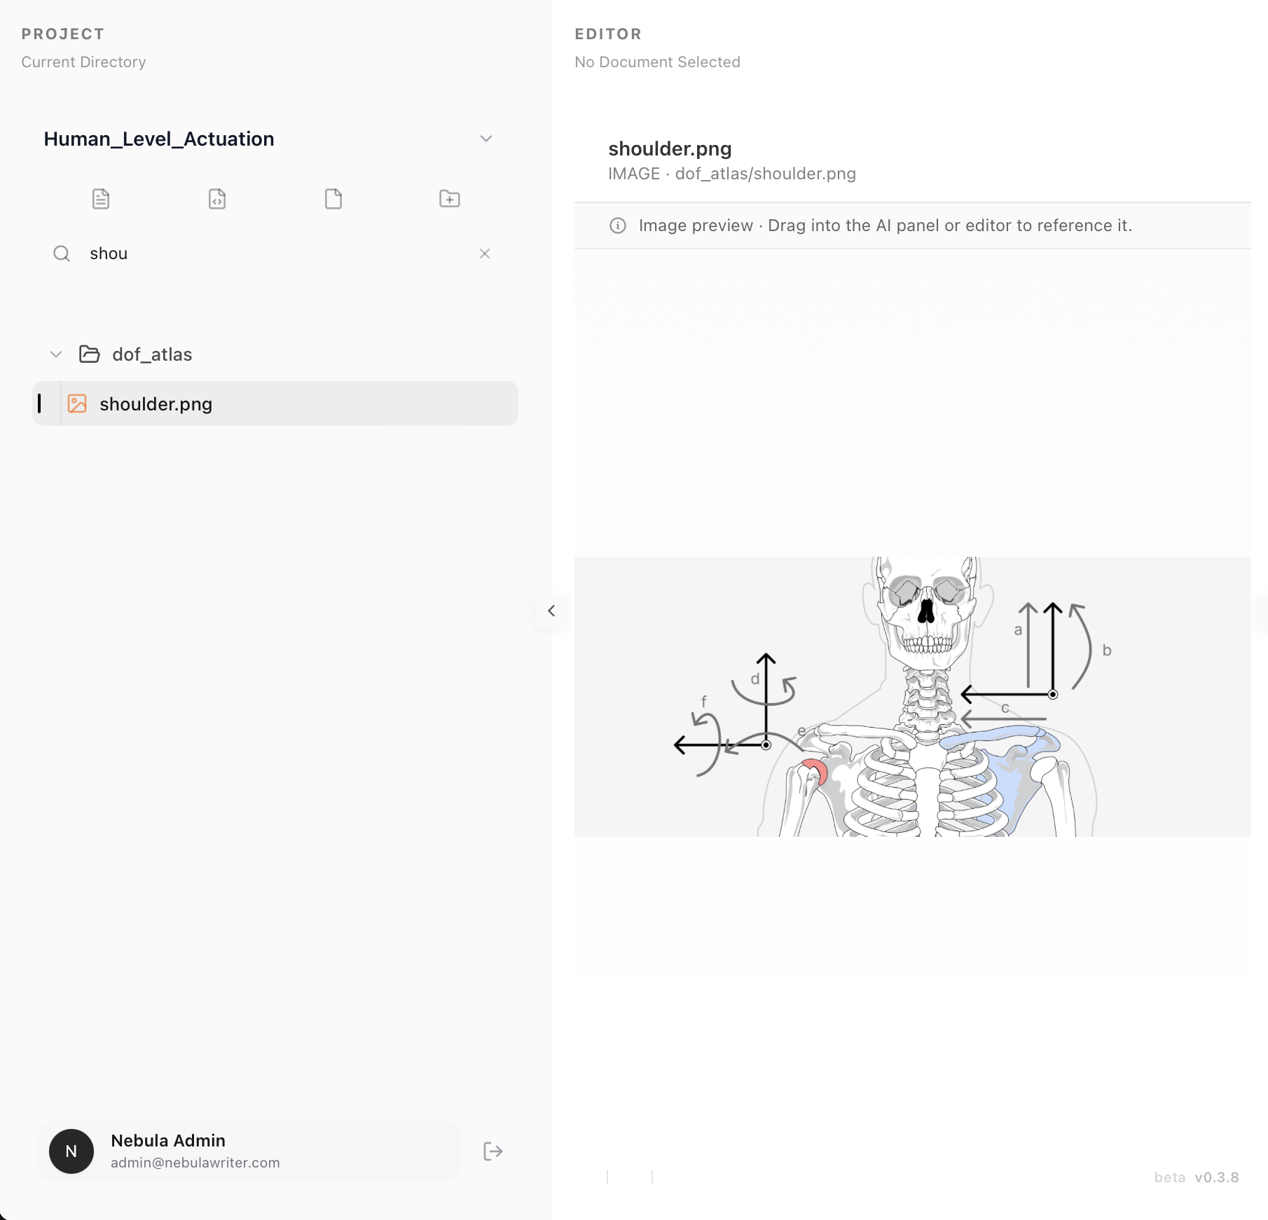
Task: Click the beta v0.3.8 version label
Action: (1197, 1177)
